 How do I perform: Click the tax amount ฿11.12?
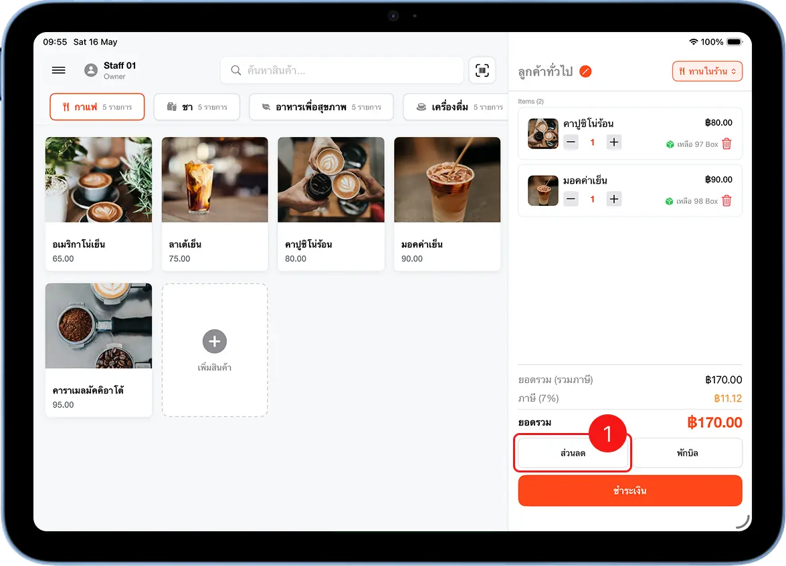pyautogui.click(x=728, y=398)
